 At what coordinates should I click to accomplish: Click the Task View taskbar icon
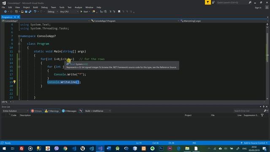click(x=13, y=148)
